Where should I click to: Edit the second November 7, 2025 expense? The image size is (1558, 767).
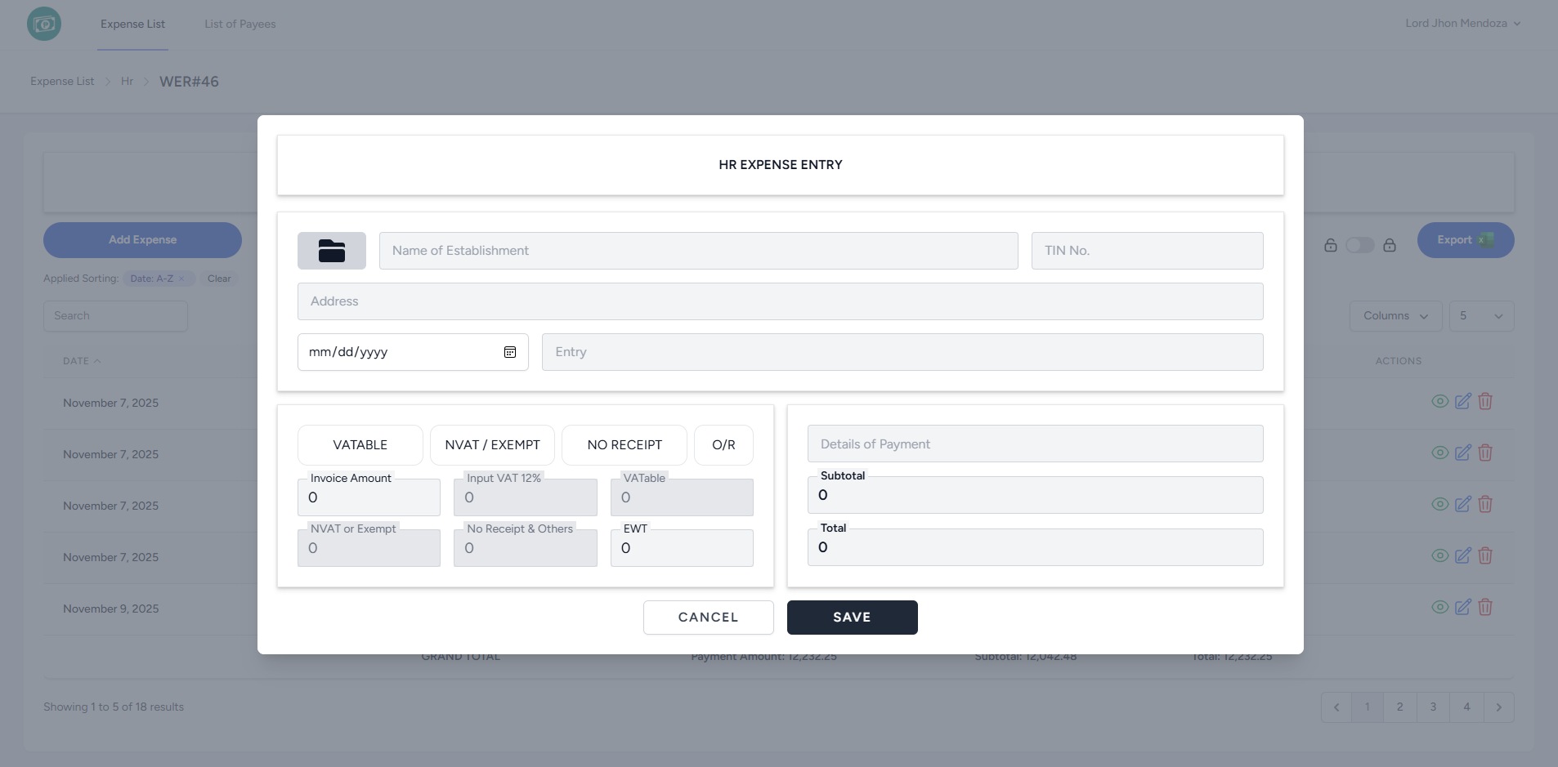tap(1463, 453)
